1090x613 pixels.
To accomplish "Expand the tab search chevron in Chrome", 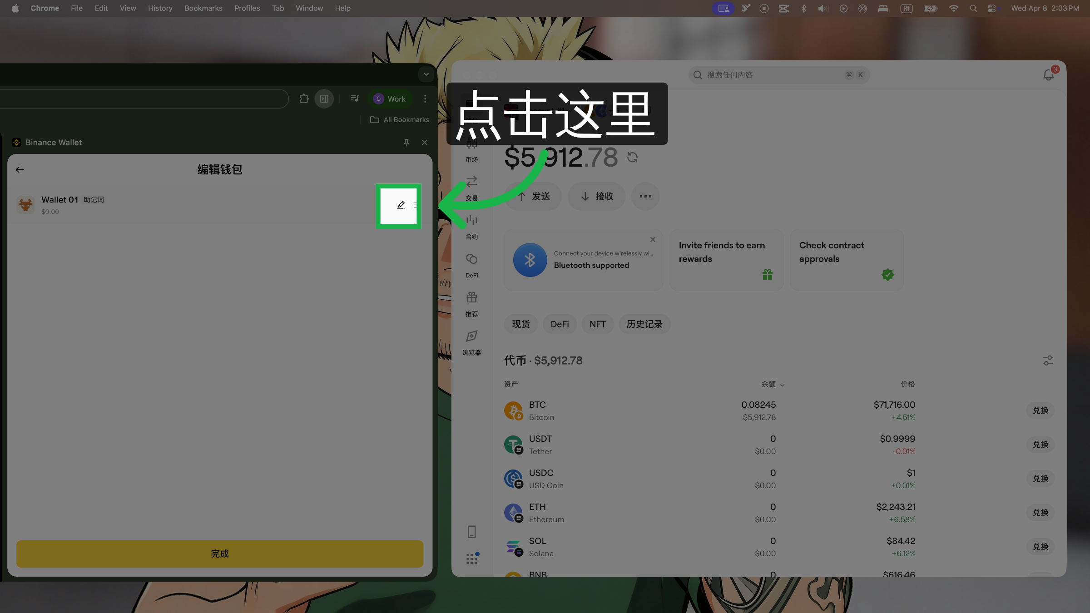I will tap(426, 74).
